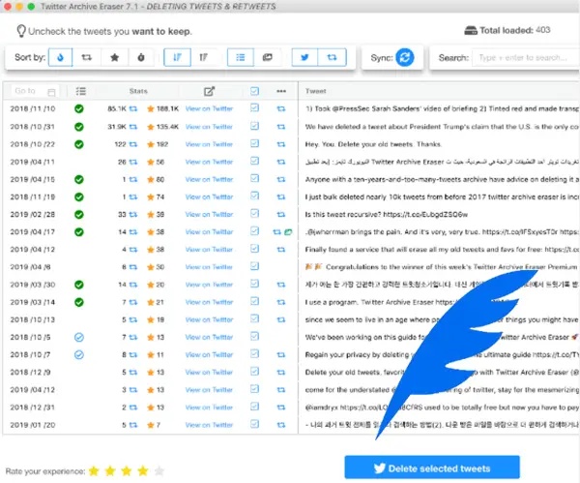Uncheck tweet dated 2018/11/19
The image size is (580, 483).
[x=254, y=196]
